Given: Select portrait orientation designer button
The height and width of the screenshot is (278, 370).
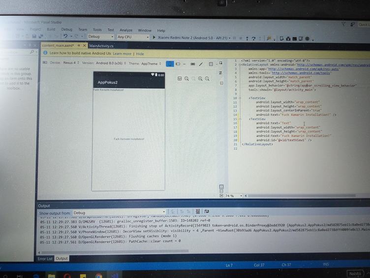Looking at the screenshot, I should pyautogui.click(x=170, y=64).
